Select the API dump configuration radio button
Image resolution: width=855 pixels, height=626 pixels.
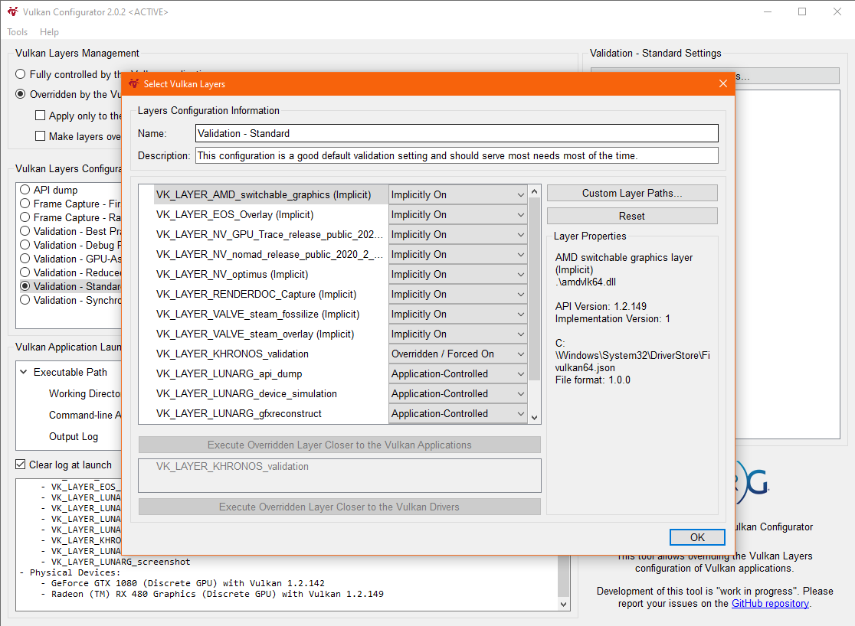pyautogui.click(x=25, y=190)
